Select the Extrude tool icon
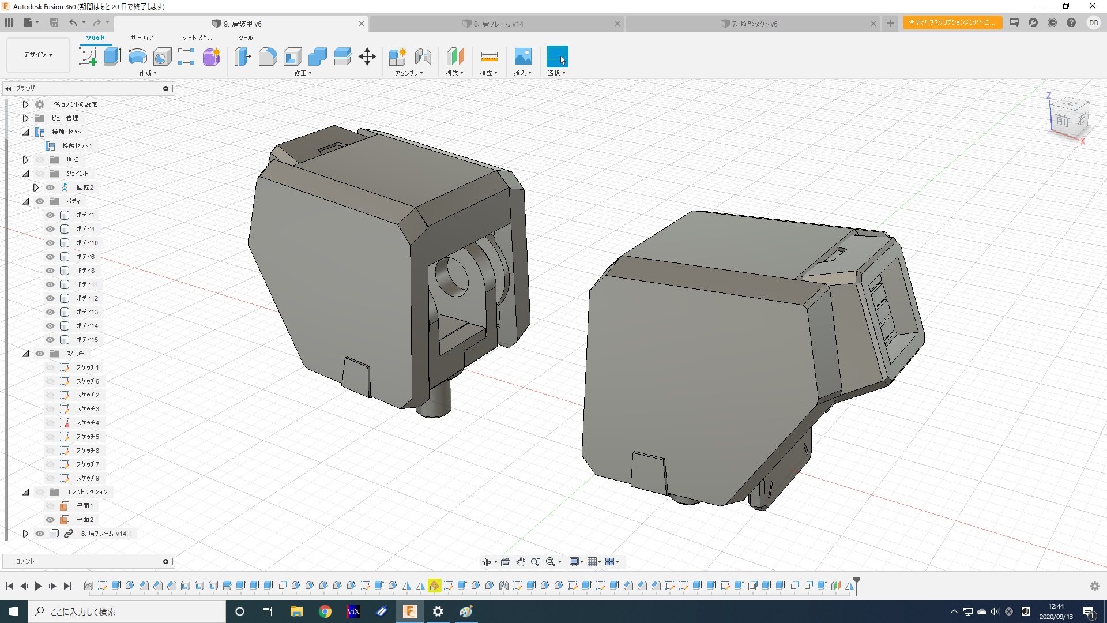Viewport: 1107px width, 623px height. 112,57
